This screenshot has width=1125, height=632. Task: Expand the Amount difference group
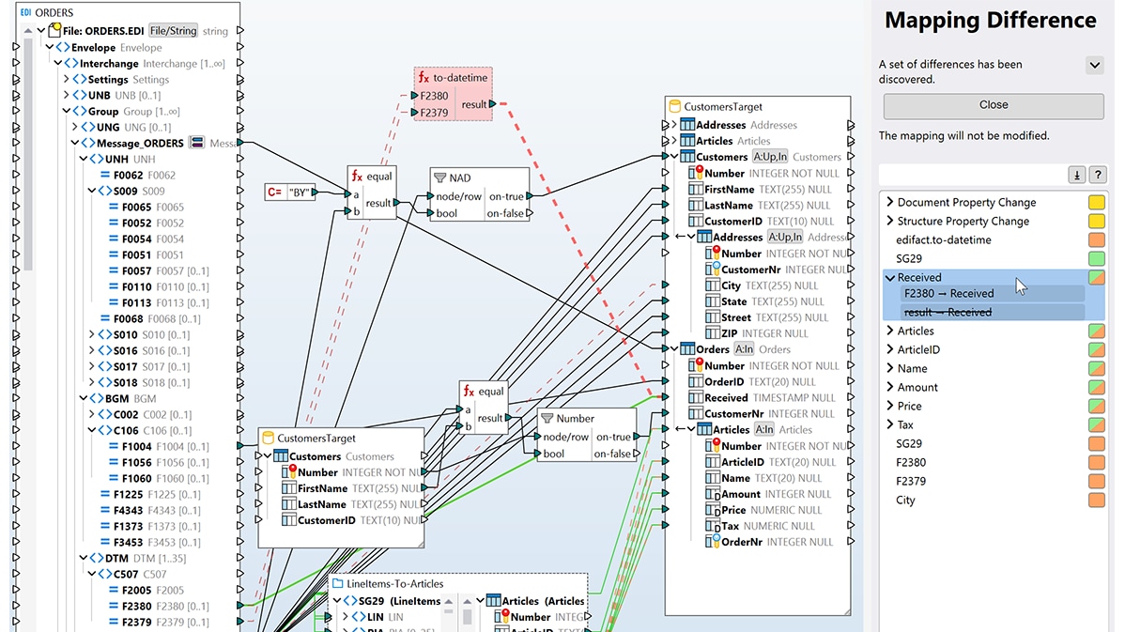click(890, 387)
